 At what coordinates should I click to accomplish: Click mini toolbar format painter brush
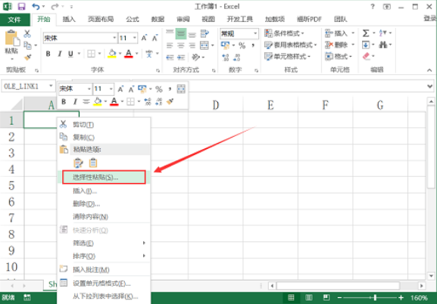pos(170,101)
